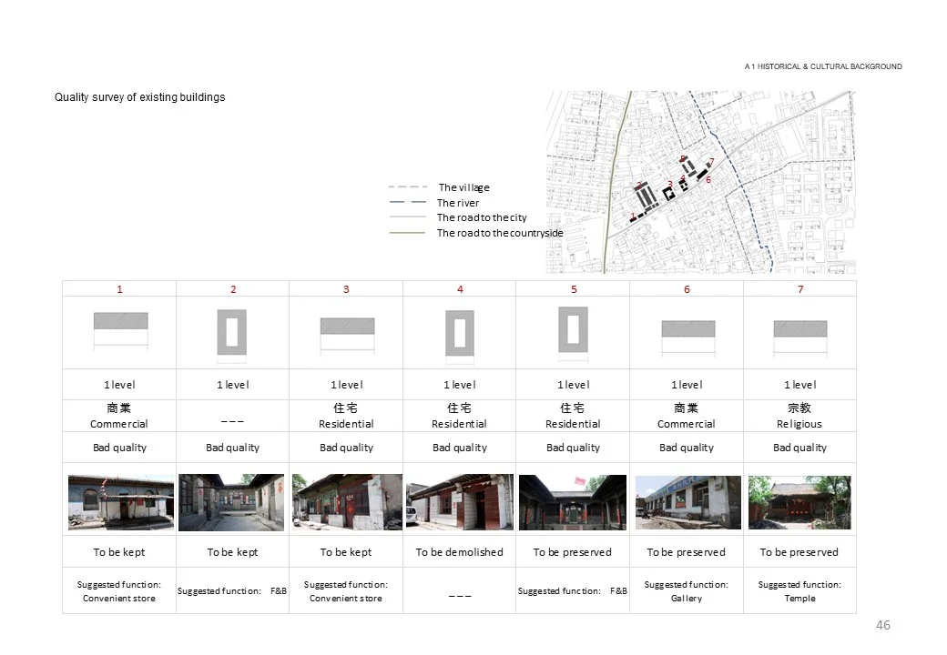Open photo of building 7 temple
Image resolution: width=947 pixels, height=655 pixels.
[x=799, y=502]
